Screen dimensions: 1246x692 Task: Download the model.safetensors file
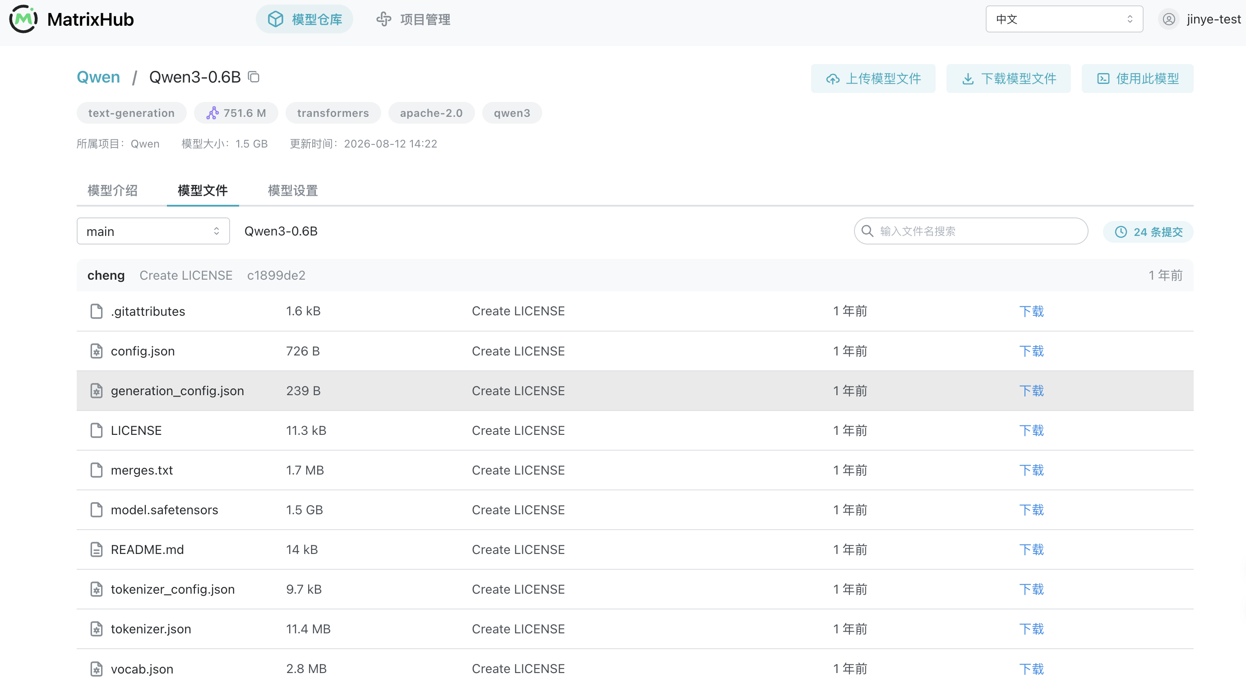(x=1031, y=509)
